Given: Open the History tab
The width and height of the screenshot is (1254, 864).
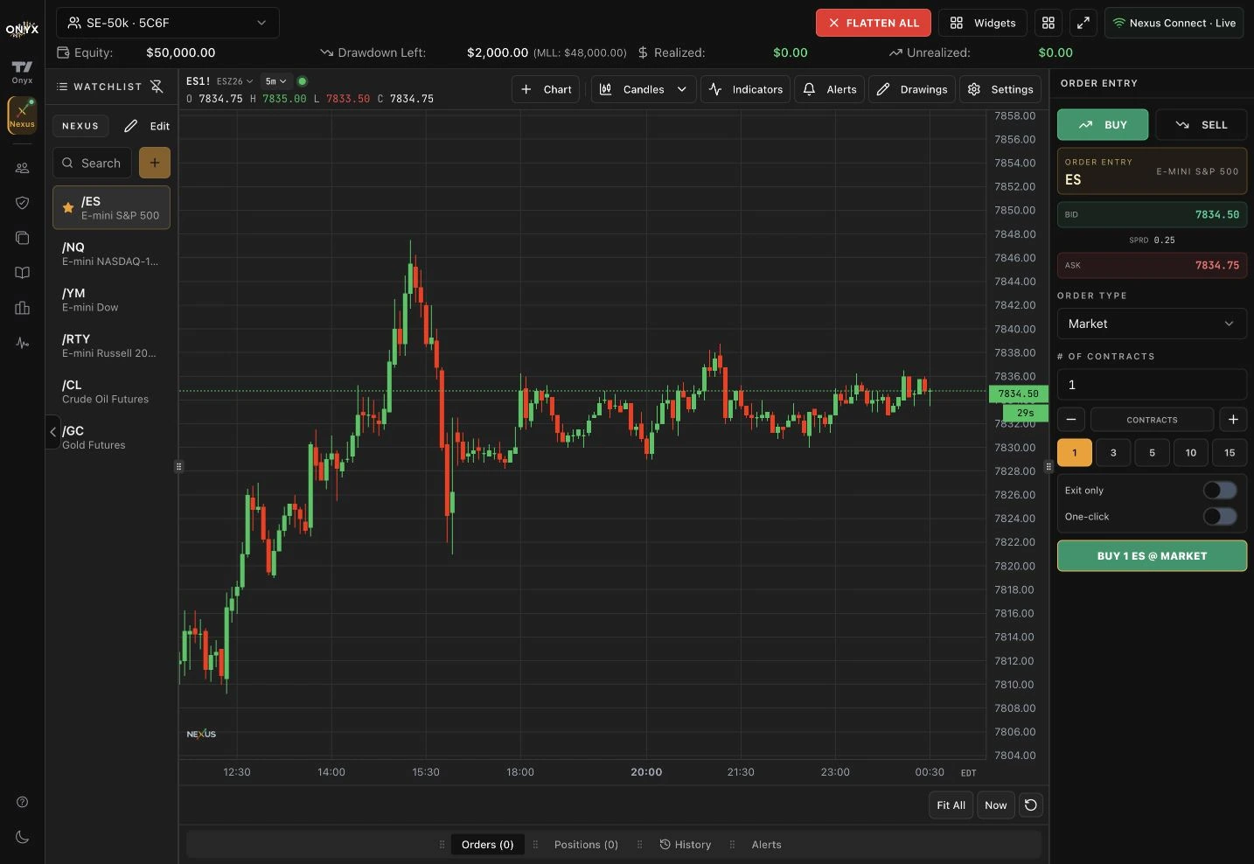Looking at the screenshot, I should pos(686,845).
